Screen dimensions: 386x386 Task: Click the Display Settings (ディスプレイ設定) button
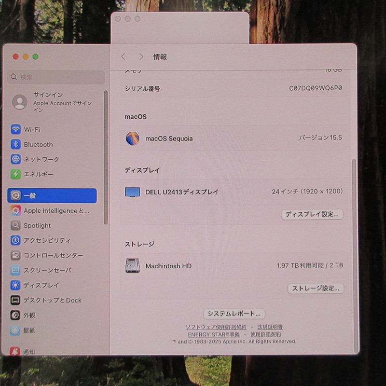pyautogui.click(x=312, y=214)
